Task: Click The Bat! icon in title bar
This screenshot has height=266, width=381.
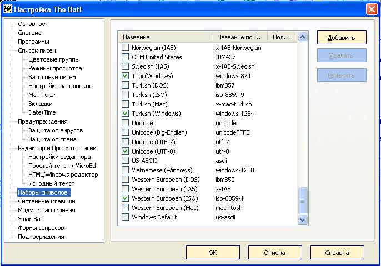Action: [x=8, y=9]
